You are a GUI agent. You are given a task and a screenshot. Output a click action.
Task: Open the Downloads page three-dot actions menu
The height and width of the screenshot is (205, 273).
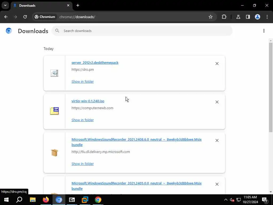coord(264,31)
